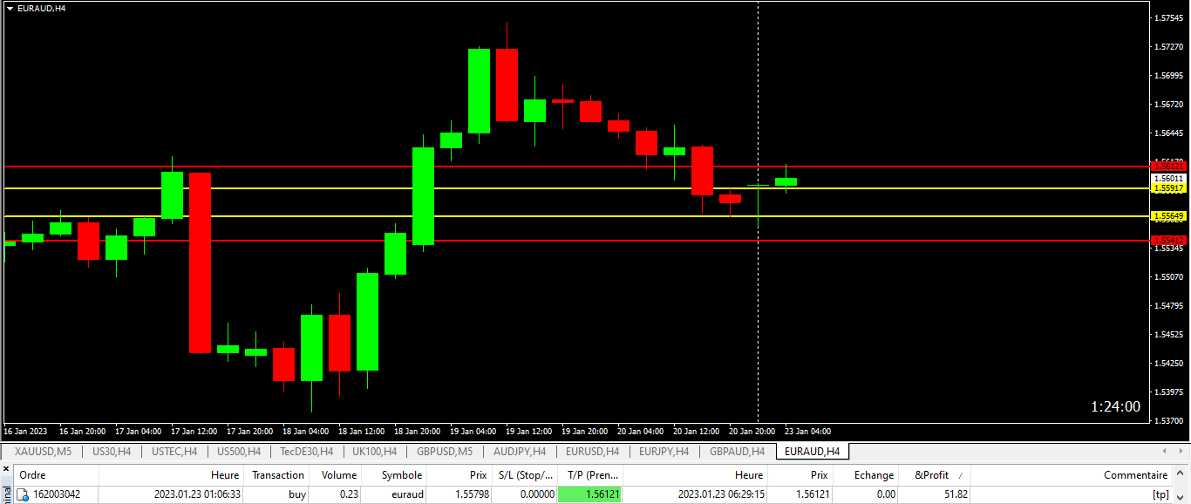Click the 23 Jan 04:00 time axis label
Viewport: 1191px width, 504px height.
coord(808,431)
